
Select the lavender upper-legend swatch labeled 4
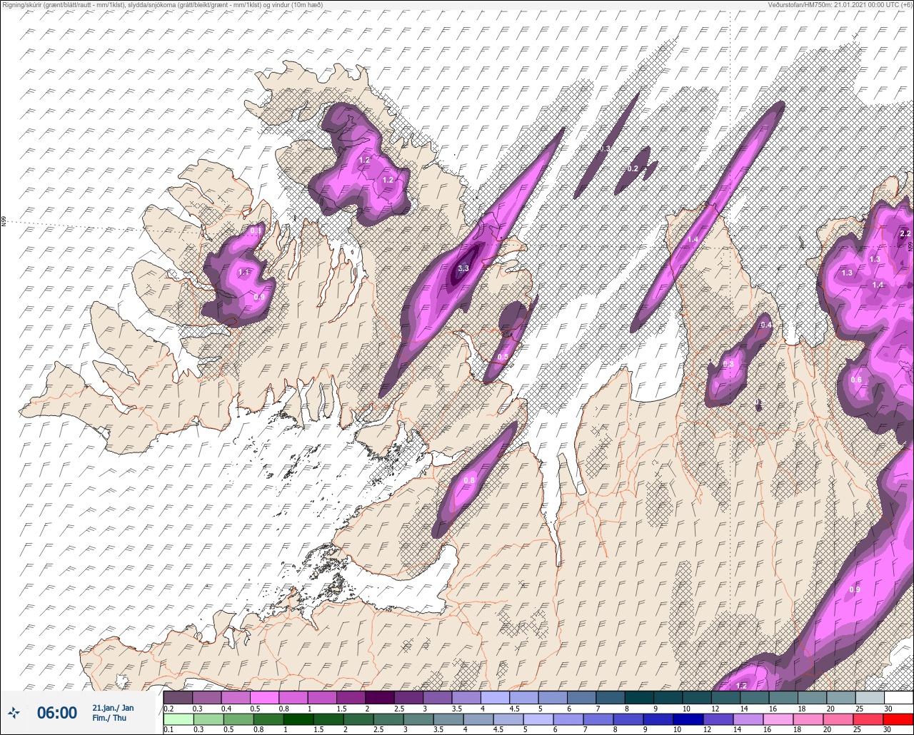pos(495,696)
